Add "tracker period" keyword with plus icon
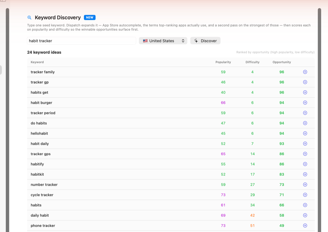The height and width of the screenshot is (232, 328). (x=305, y=113)
